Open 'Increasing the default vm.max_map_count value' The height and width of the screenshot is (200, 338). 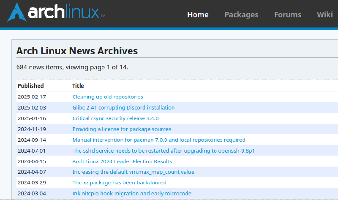click(x=133, y=172)
